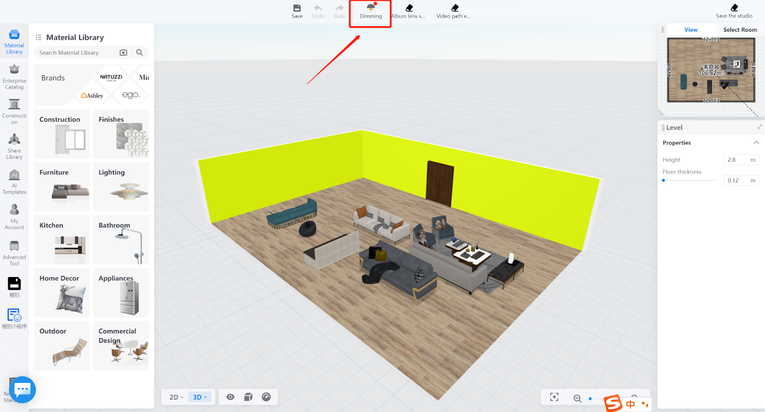The width and height of the screenshot is (765, 412).
Task: Click the Height value field
Action: pyautogui.click(x=742, y=160)
